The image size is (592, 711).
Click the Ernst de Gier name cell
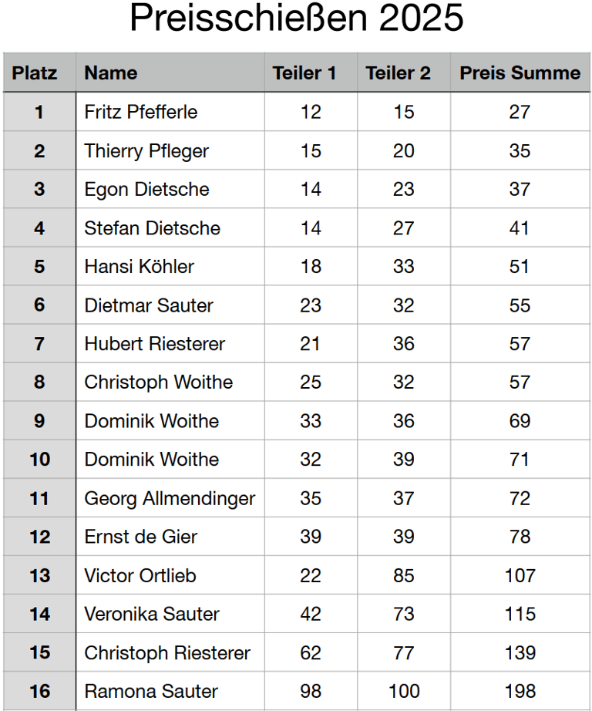click(141, 537)
